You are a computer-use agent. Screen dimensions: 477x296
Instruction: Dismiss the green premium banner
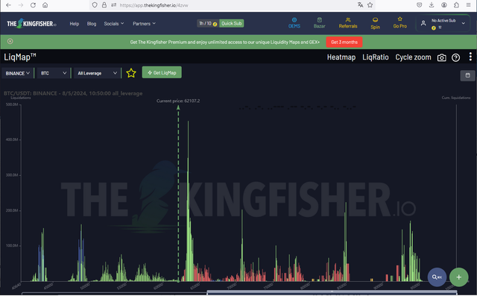(10, 41)
